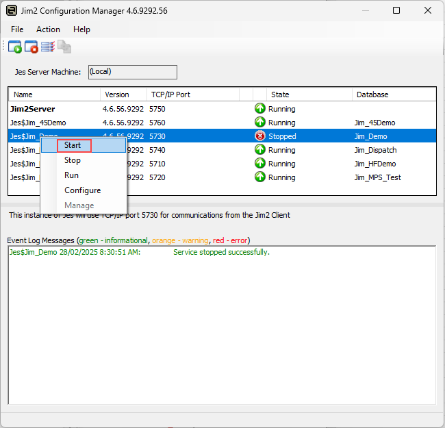Click green Running icon of Jim_MPS_Test row
The height and width of the screenshot is (428, 445).
pyautogui.click(x=260, y=177)
